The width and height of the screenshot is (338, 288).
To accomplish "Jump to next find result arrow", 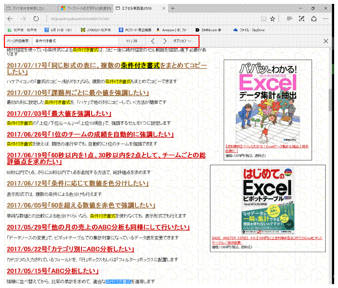I will 165,41.
